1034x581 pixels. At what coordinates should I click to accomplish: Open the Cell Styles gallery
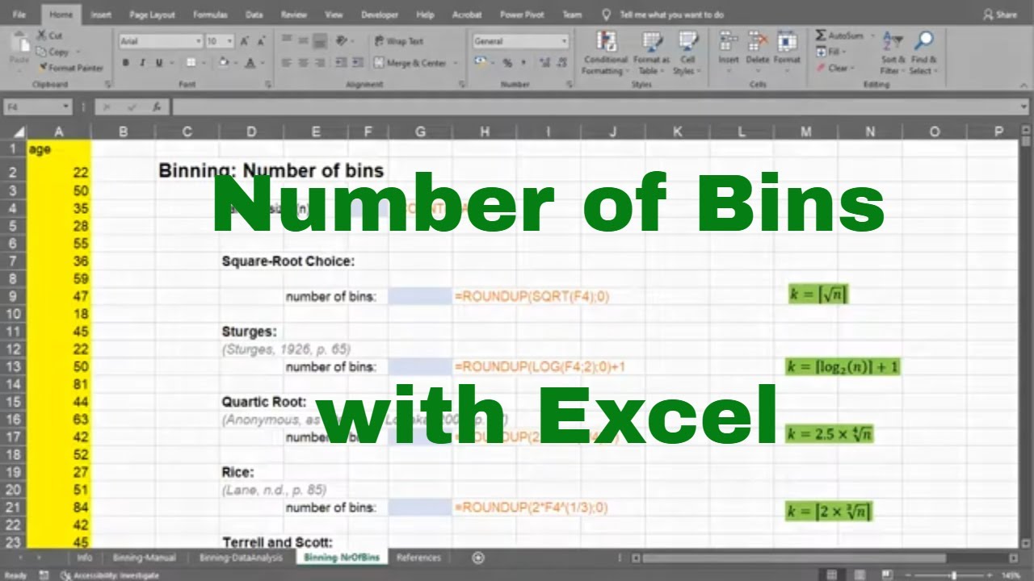687,53
